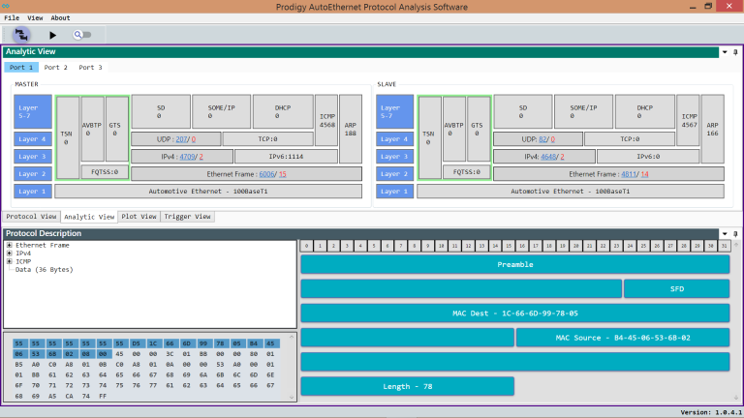Expand the IPv4 tree node
The height and width of the screenshot is (418, 744).
pos(9,254)
